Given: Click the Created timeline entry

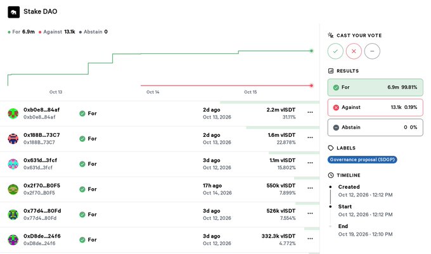Looking at the screenshot, I should tap(365, 191).
